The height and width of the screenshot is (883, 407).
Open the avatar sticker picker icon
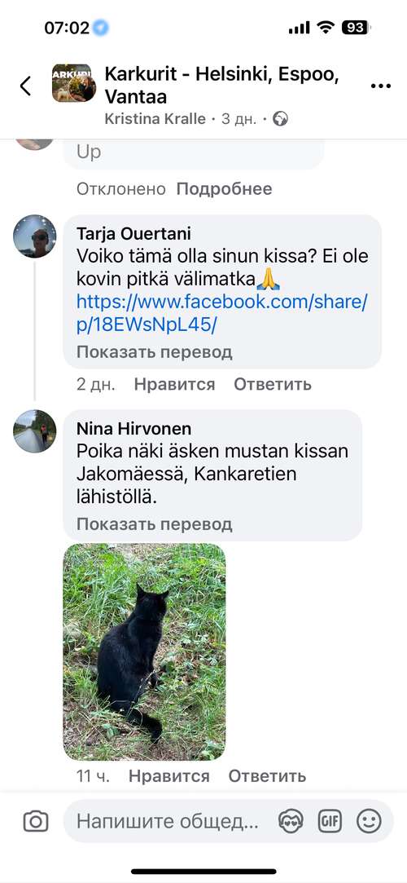click(291, 821)
